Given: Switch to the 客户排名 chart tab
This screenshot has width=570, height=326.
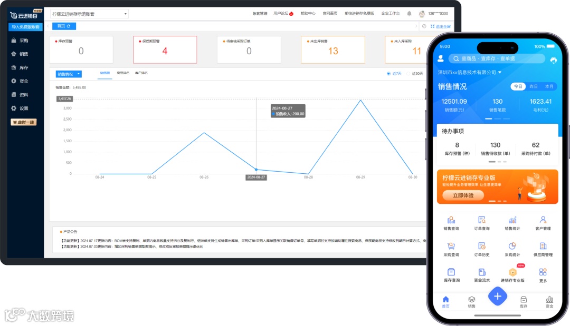Looking at the screenshot, I should [x=141, y=73].
